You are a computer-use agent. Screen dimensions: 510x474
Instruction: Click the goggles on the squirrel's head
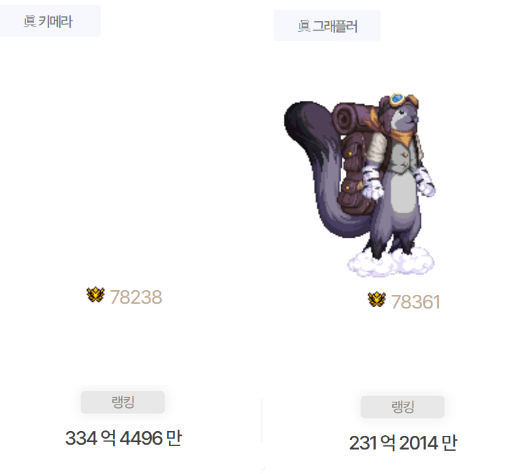[x=403, y=99]
